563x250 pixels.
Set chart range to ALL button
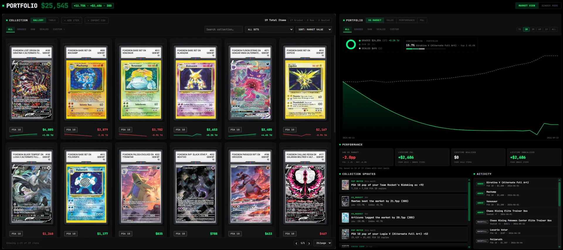554,29
